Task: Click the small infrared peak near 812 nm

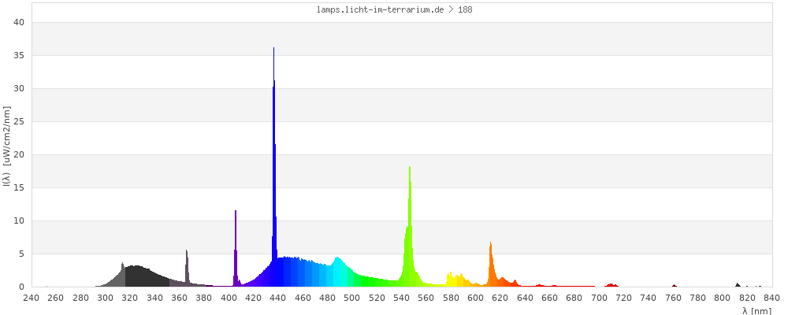Action: coord(738,285)
